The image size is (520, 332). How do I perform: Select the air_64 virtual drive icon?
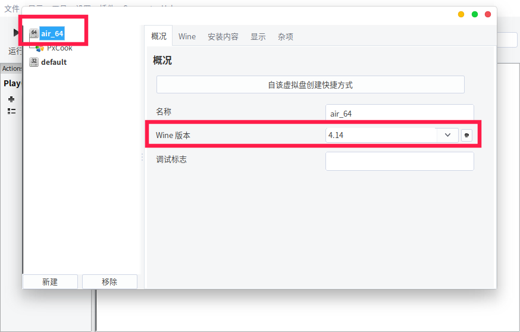(x=34, y=33)
